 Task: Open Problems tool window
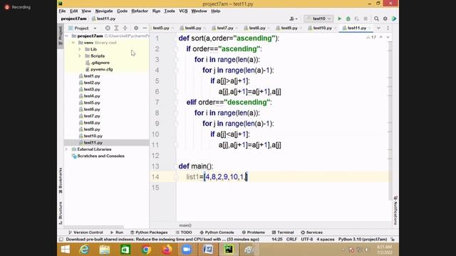(x=254, y=233)
